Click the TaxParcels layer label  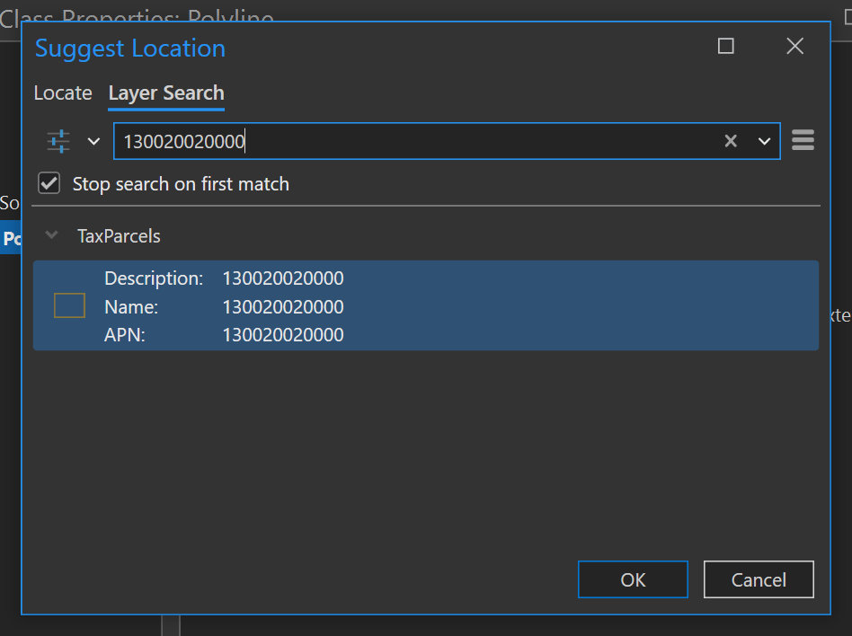coord(119,235)
